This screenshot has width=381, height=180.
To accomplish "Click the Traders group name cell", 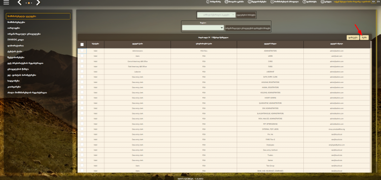I will 270,155.
